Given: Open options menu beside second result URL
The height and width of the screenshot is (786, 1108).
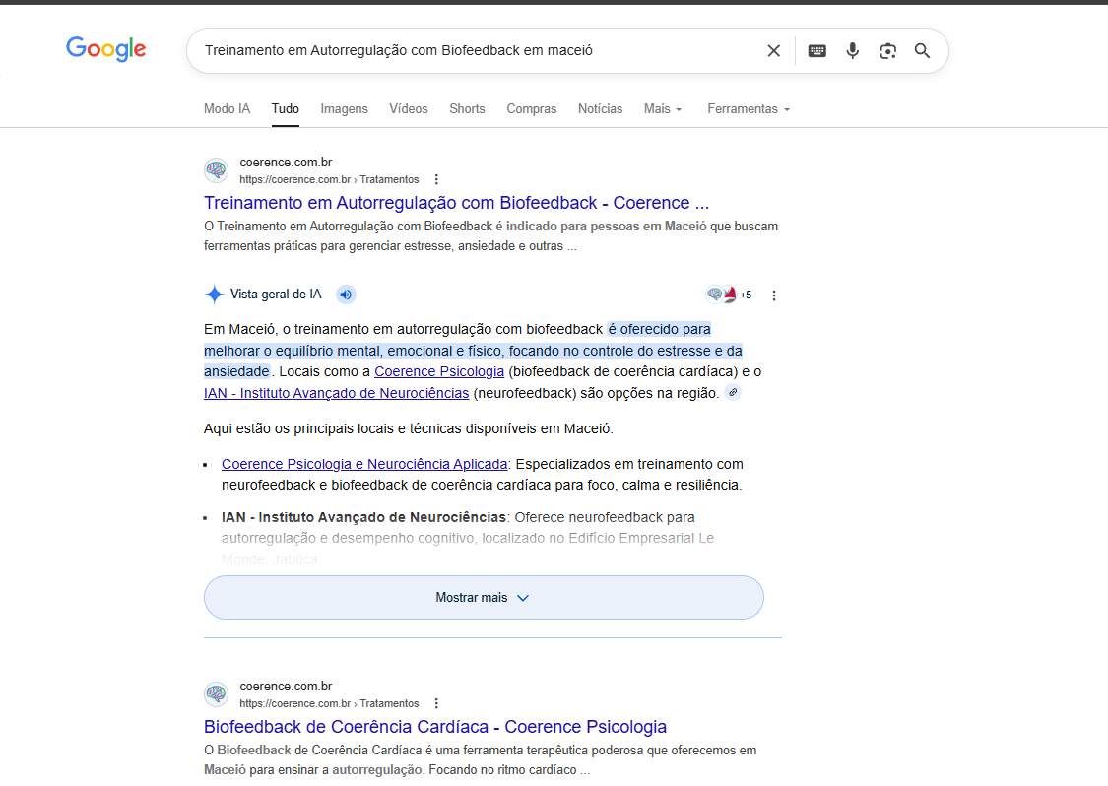Looking at the screenshot, I should coord(436,703).
